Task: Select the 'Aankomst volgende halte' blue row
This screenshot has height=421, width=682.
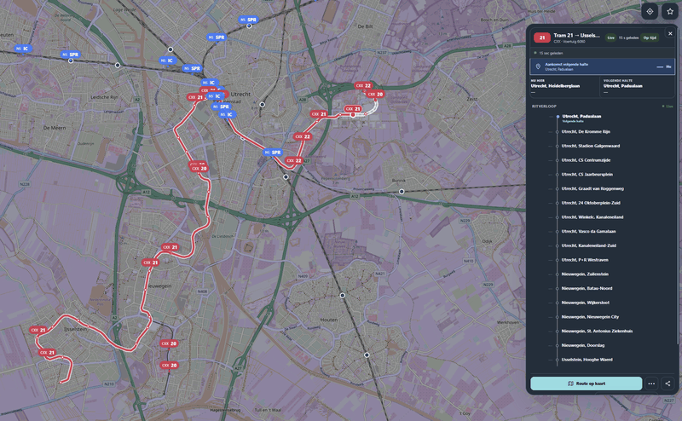Action: click(603, 66)
